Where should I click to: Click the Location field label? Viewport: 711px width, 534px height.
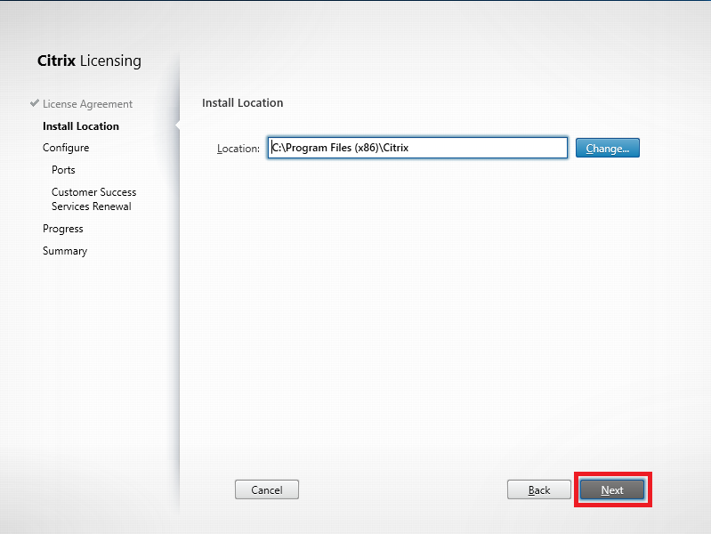pyautogui.click(x=238, y=149)
